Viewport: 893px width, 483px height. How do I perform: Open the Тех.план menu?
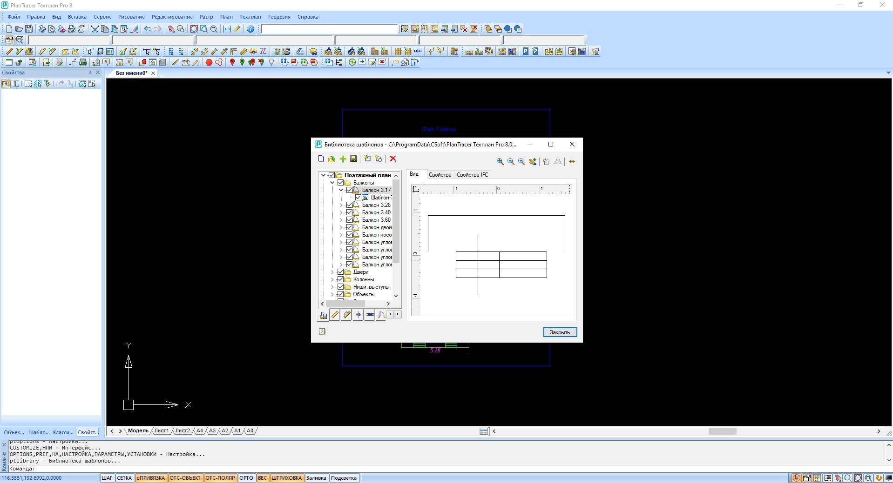coord(250,17)
